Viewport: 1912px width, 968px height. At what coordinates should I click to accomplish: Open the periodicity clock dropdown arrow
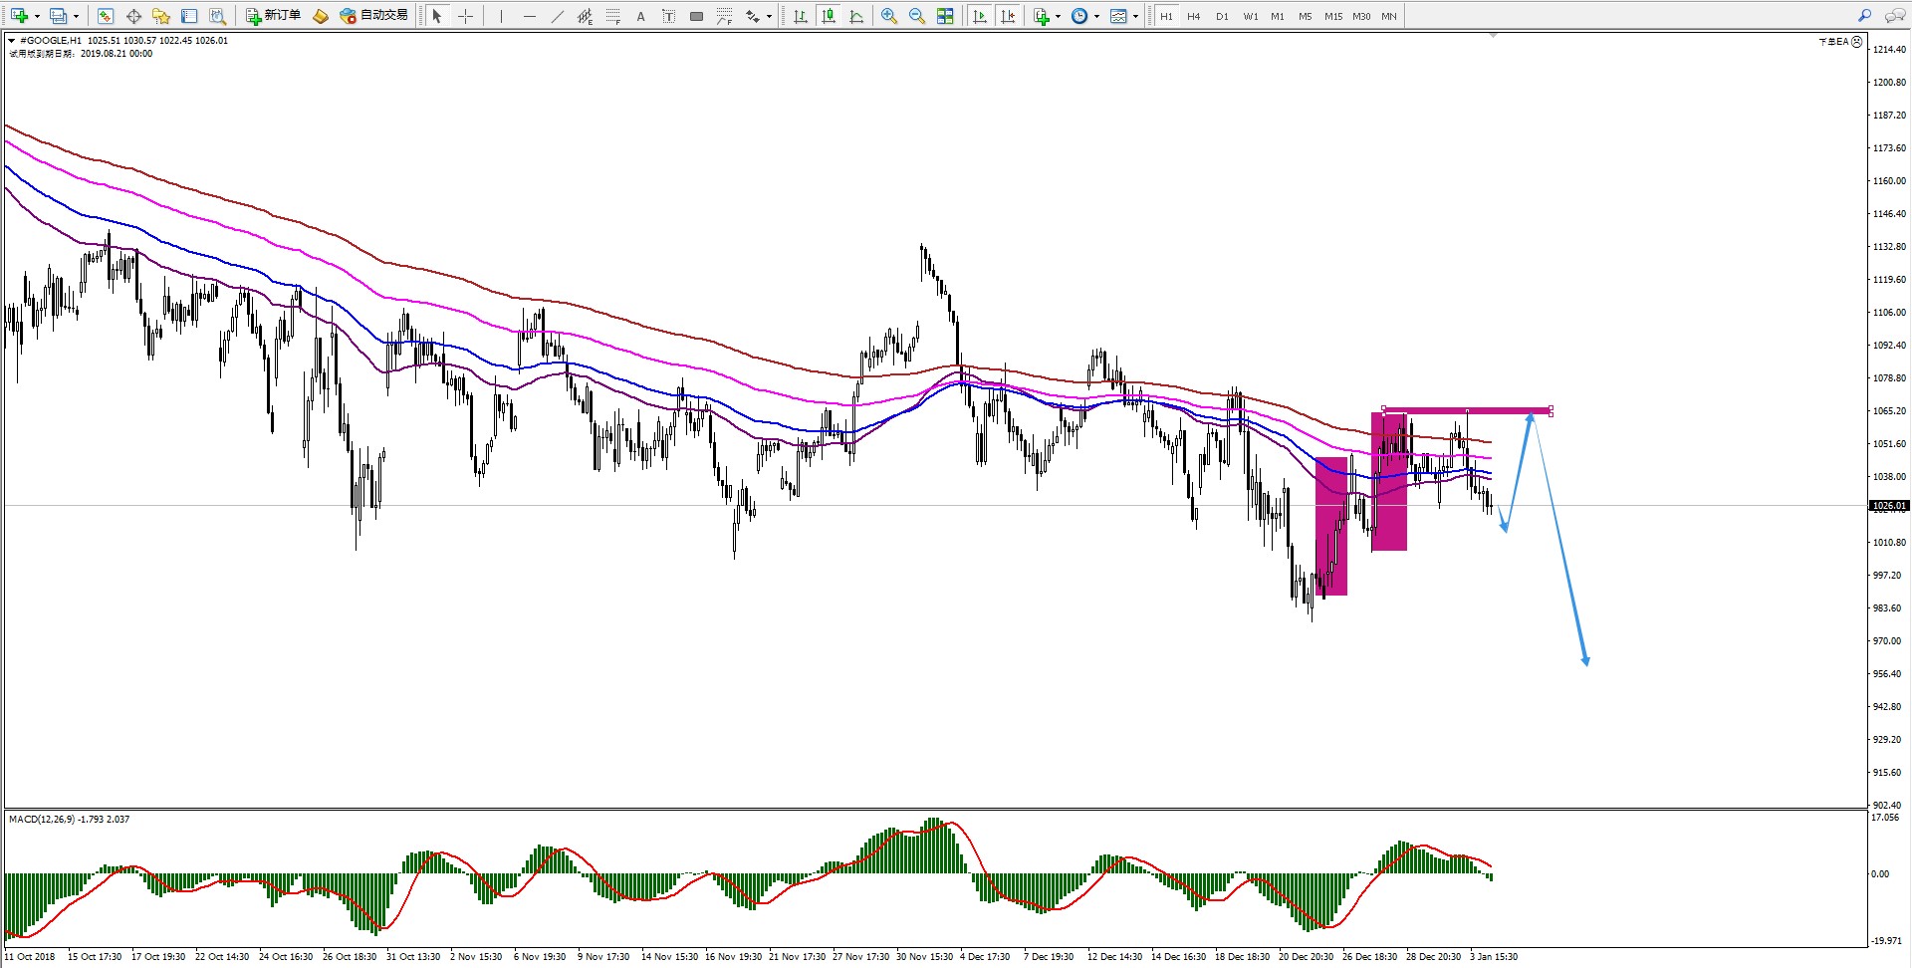click(x=1096, y=17)
